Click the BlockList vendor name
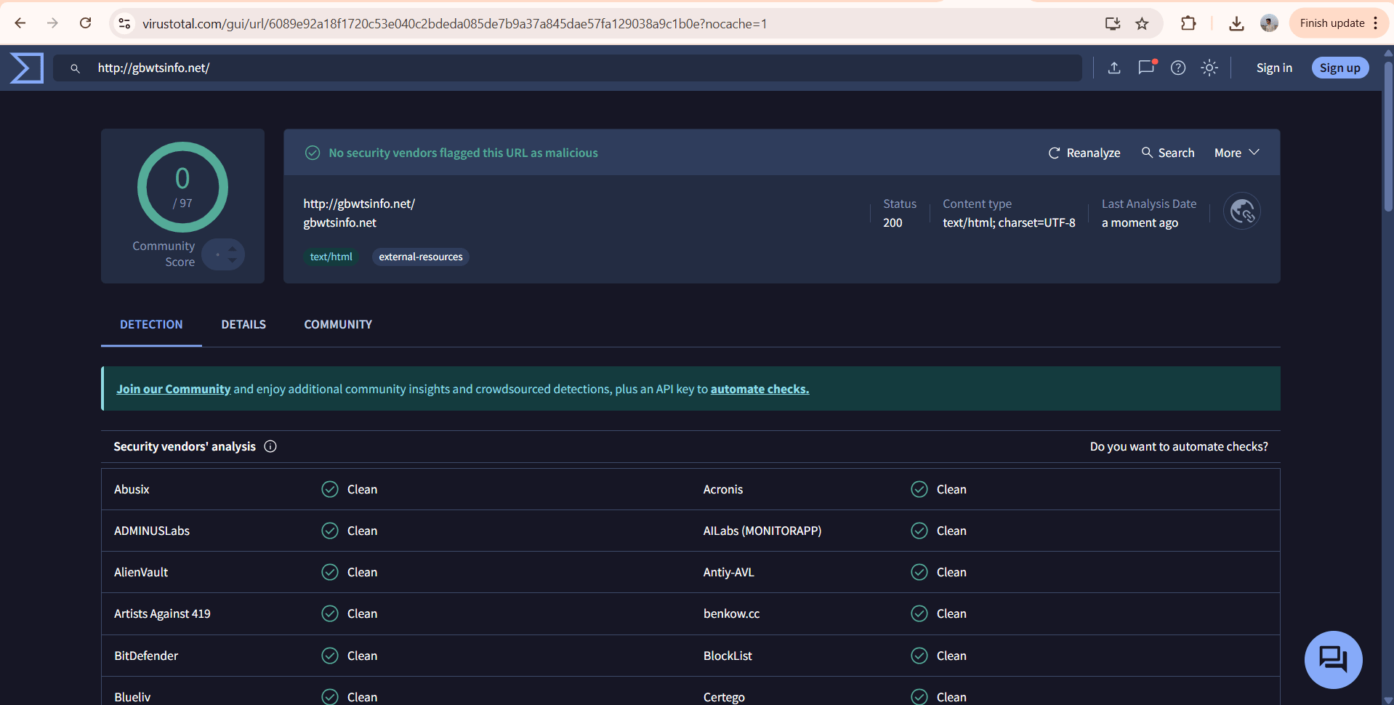This screenshot has width=1394, height=705. click(728, 656)
